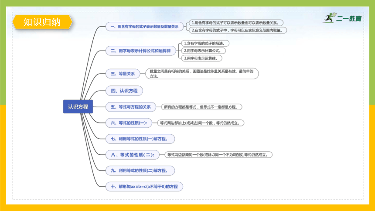Click subnode 3.用字母表示运算律

coord(201,58)
